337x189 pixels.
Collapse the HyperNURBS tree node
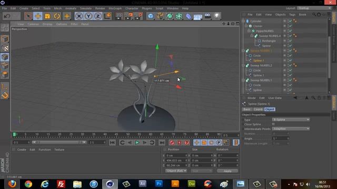click(x=249, y=31)
